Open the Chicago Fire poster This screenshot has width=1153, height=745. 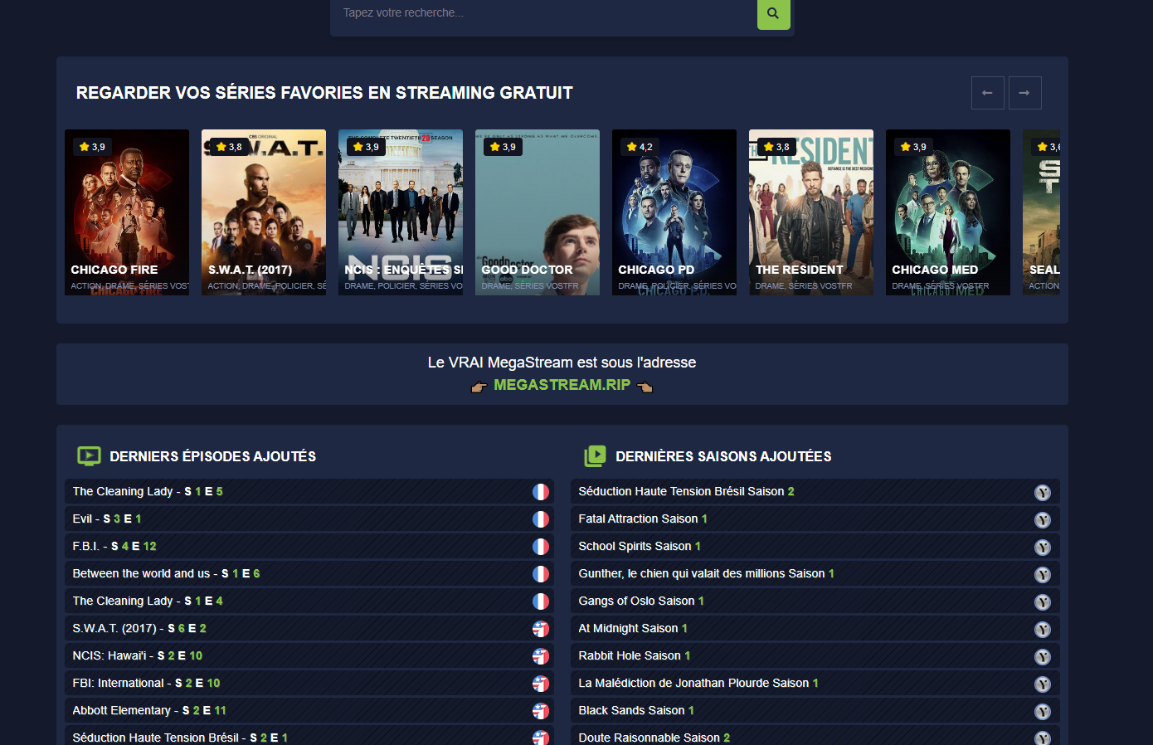(127, 212)
